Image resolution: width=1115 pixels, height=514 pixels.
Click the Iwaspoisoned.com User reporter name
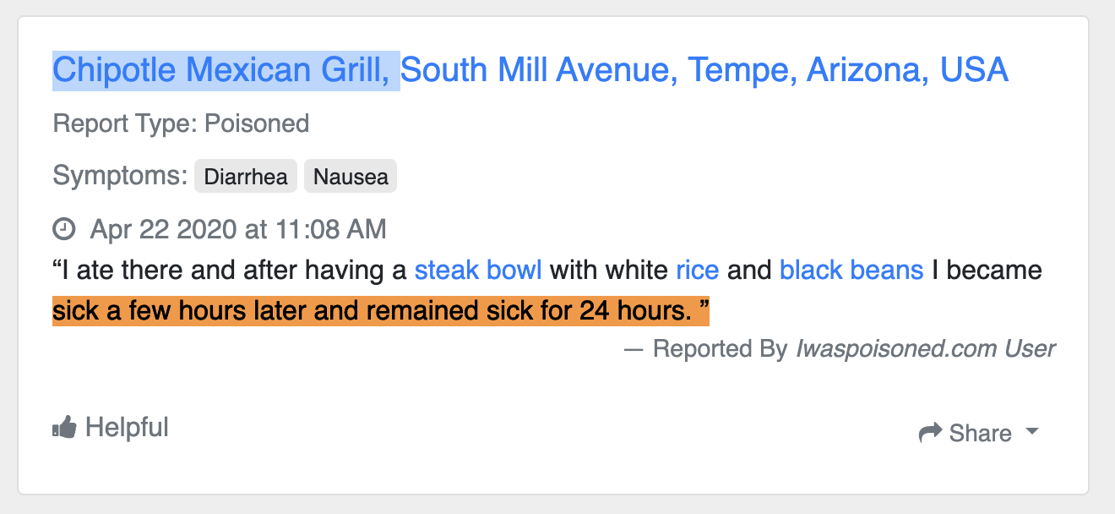point(925,347)
